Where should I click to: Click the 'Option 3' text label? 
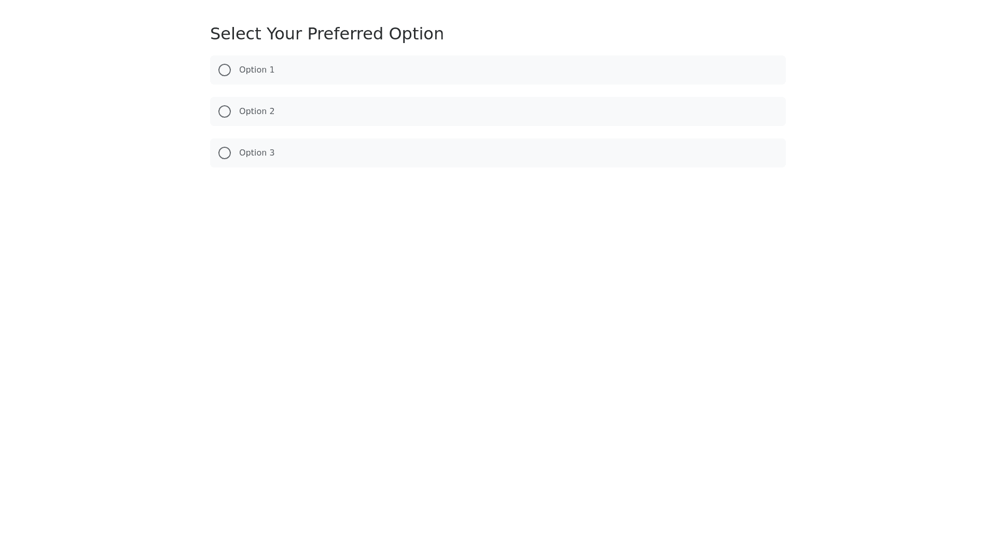(257, 153)
